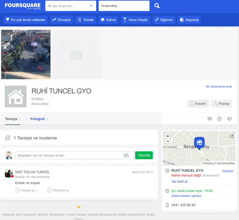Switch to the Fotoğraf tab
239x220 pixels.
[x=38, y=119]
